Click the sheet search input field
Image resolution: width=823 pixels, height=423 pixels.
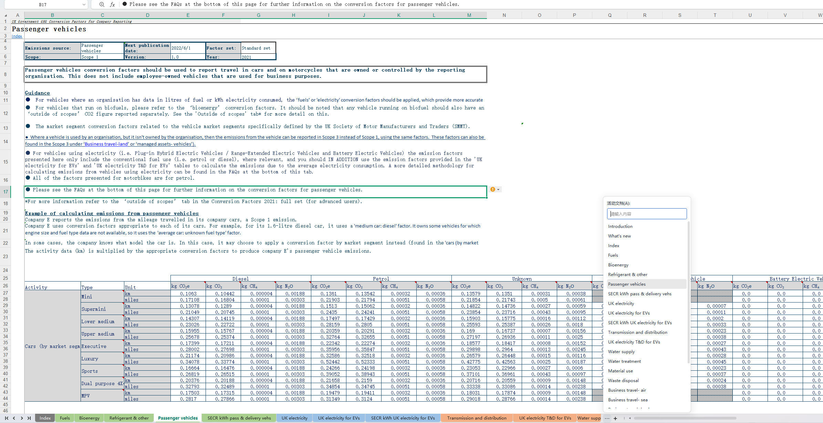click(x=646, y=214)
